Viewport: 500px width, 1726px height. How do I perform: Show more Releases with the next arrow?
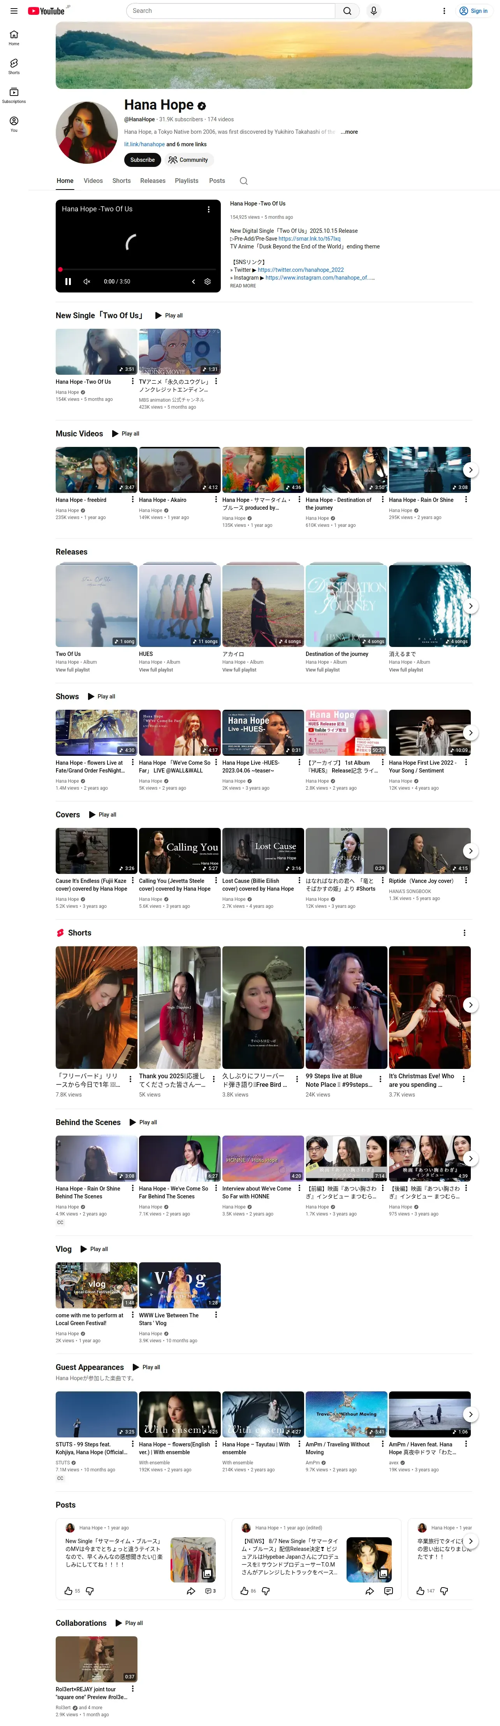(470, 606)
